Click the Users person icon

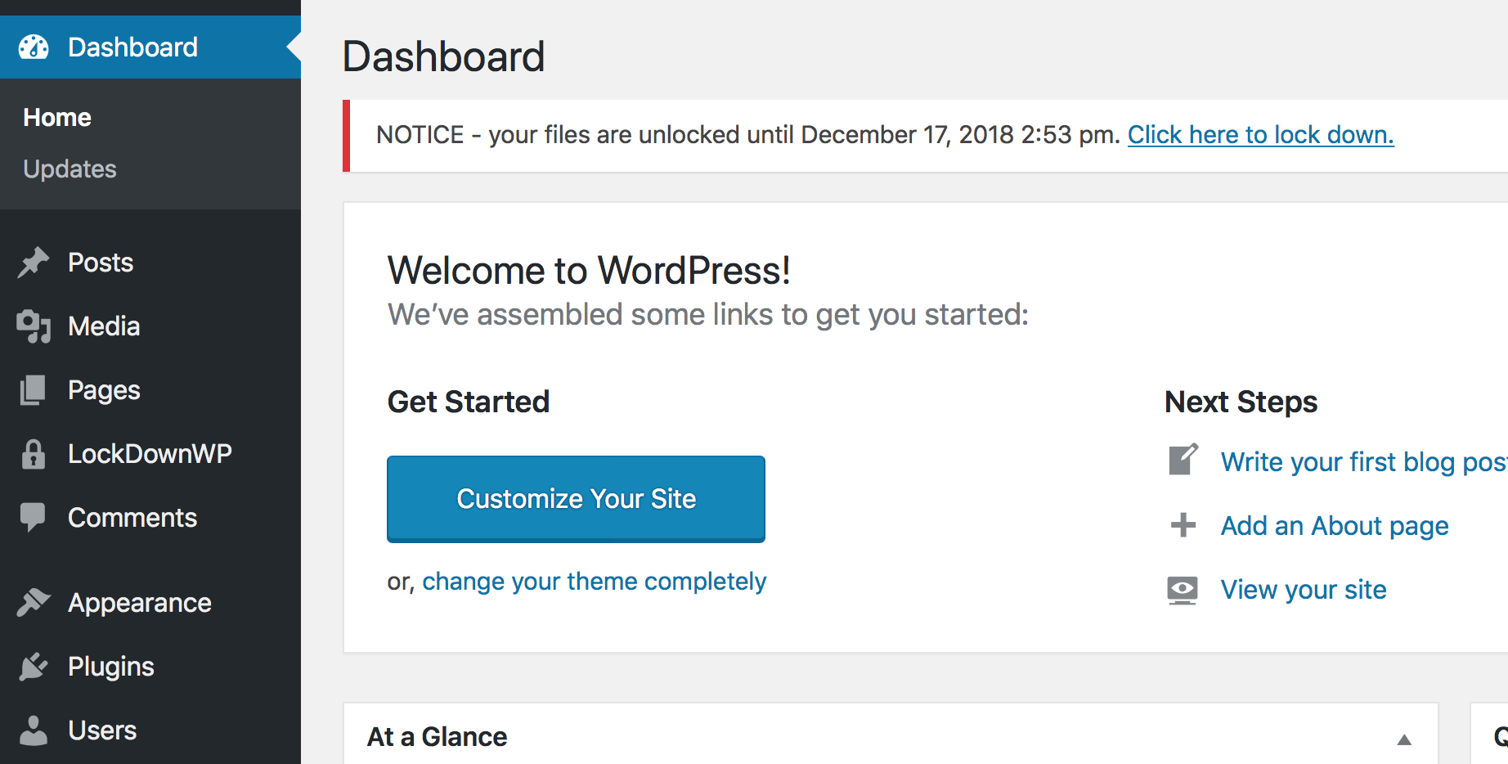34,730
